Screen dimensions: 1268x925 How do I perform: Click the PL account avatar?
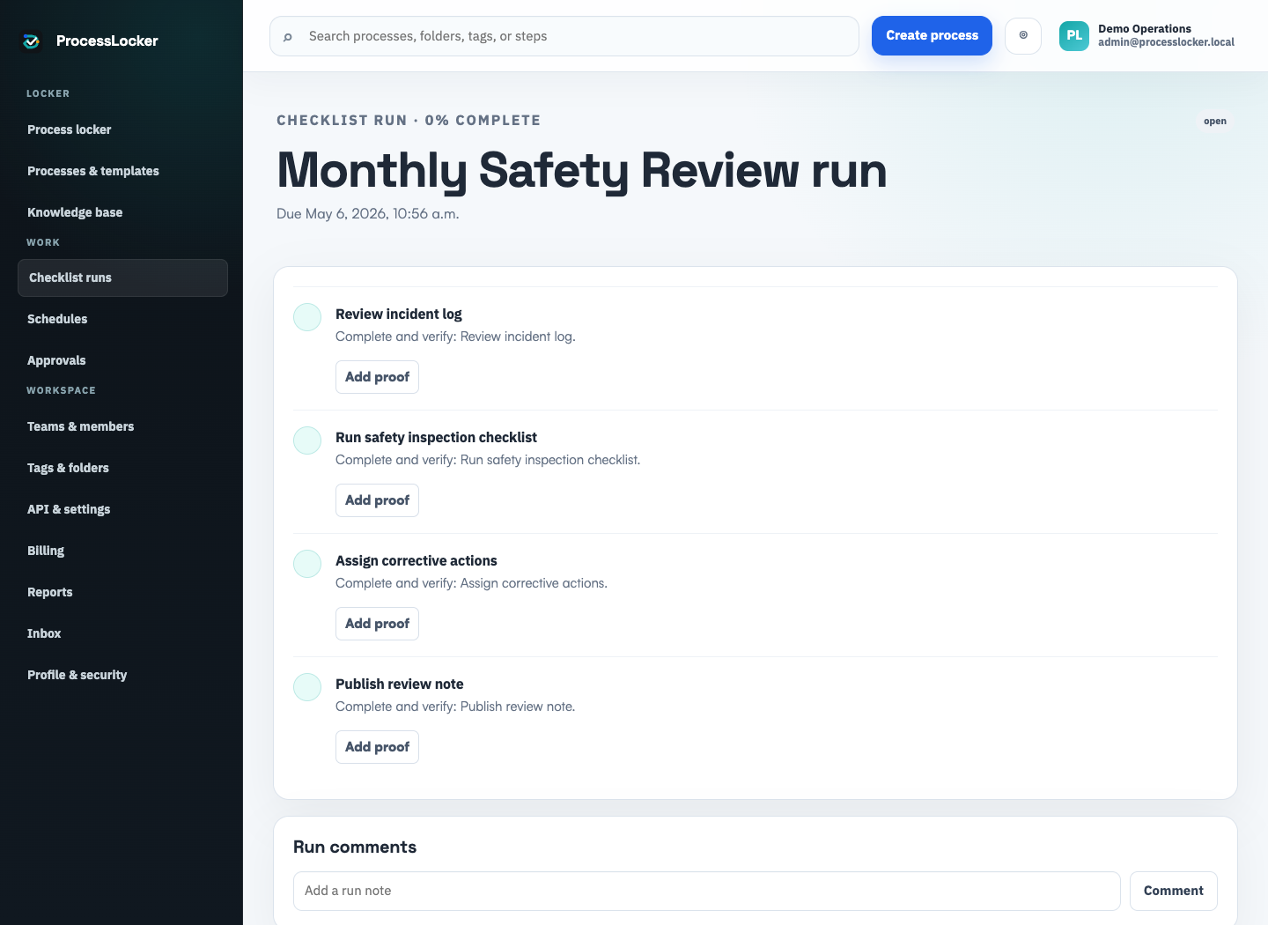1074,36
